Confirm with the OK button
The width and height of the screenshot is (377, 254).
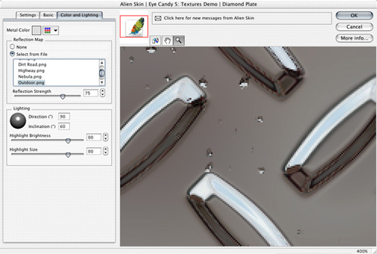[354, 15]
